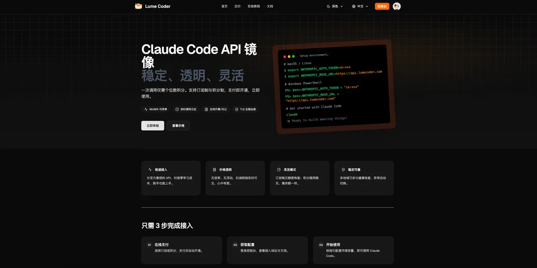Click the clock icon in 实时调用日志 badge
This screenshot has width=537, height=268.
[177, 109]
